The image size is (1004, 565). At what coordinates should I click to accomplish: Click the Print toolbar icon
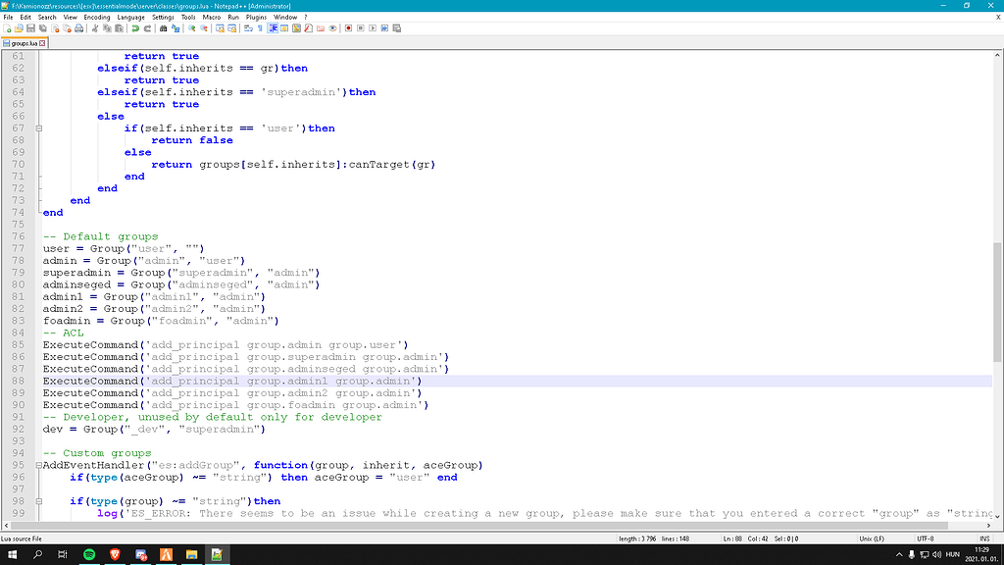click(x=79, y=29)
